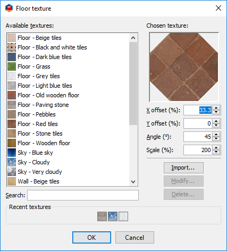
Task: Select Wall - Beige tiles list item
Action: (69, 181)
